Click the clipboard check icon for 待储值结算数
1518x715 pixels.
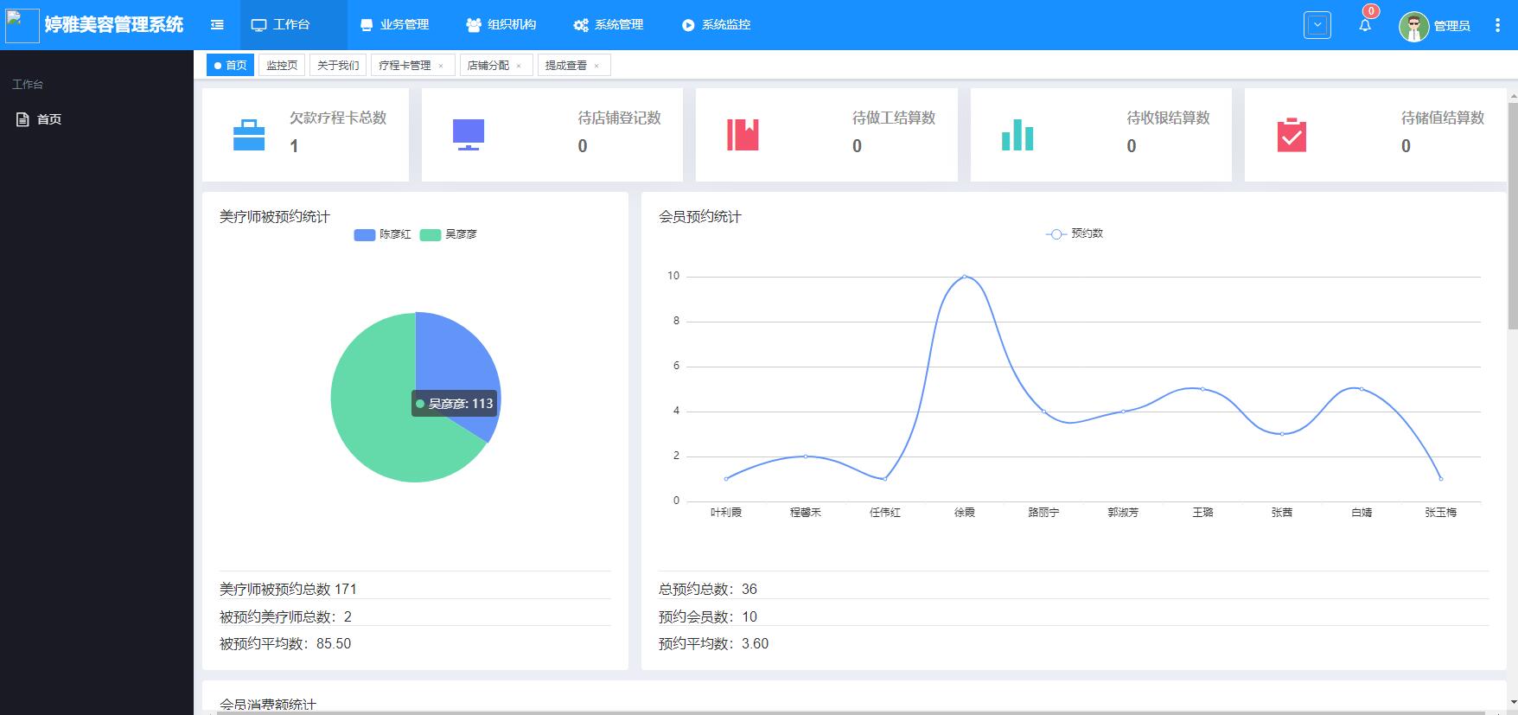(1292, 135)
